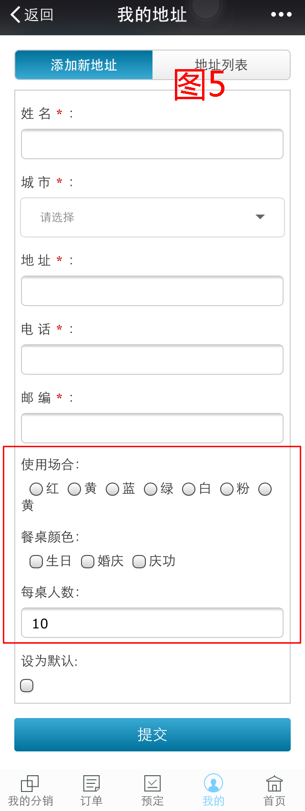
Task: Tap the 预定 reservation icon
Action: 152,783
